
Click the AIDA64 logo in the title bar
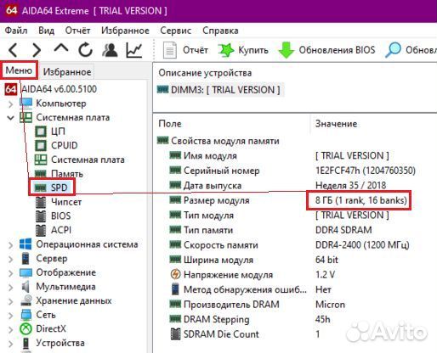[x=12, y=10]
